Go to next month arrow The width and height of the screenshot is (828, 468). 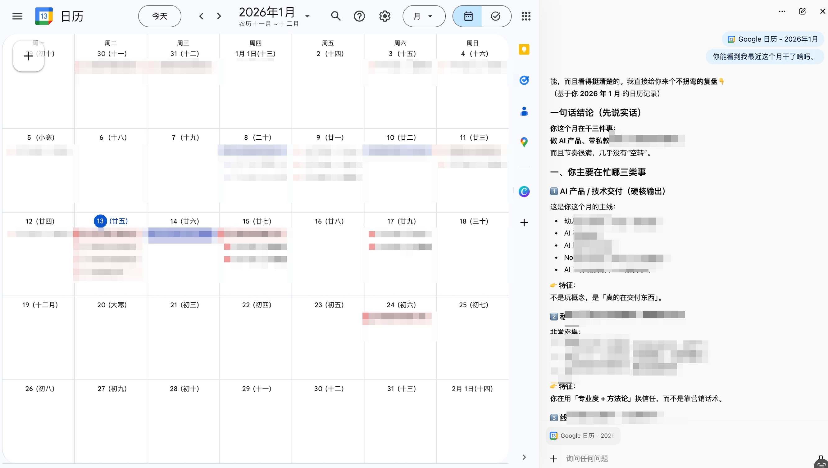click(x=219, y=16)
